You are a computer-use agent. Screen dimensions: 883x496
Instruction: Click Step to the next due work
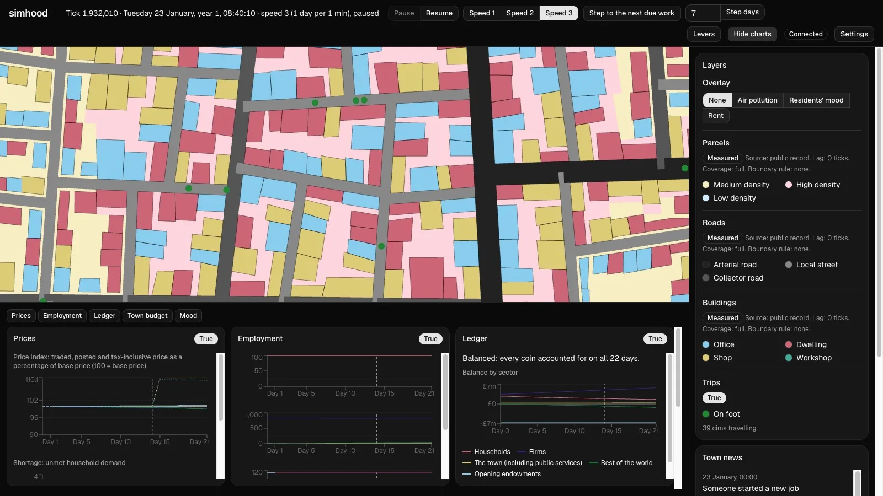[x=631, y=13]
